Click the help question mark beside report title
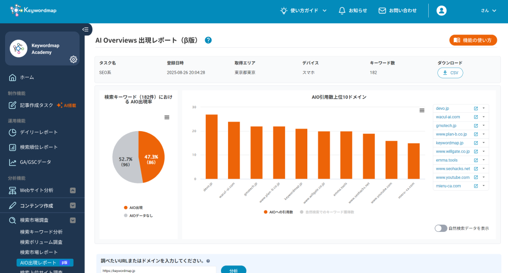508x273 pixels. click(208, 40)
